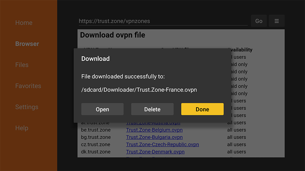The height and width of the screenshot is (171, 305).
Task: Go to Favorites in the sidebar
Action: click(x=28, y=86)
